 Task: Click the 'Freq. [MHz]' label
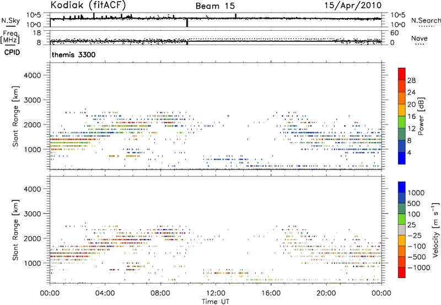(10, 37)
